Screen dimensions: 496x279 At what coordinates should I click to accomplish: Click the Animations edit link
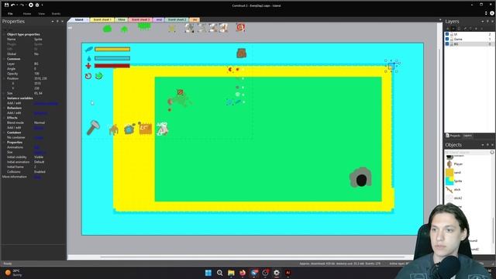(36, 147)
